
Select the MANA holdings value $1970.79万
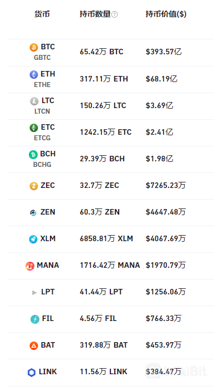coord(165,266)
